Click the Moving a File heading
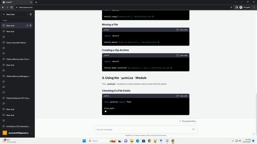This screenshot has width=257, height=144. (110, 24)
